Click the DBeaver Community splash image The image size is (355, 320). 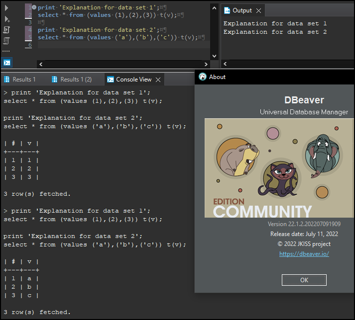click(x=279, y=168)
